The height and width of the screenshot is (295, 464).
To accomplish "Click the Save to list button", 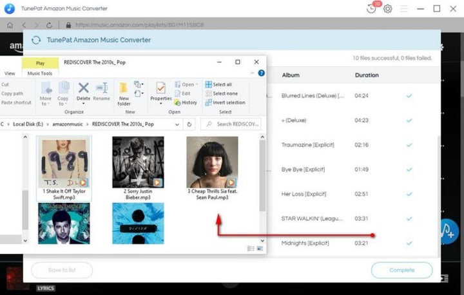I will [x=62, y=270].
